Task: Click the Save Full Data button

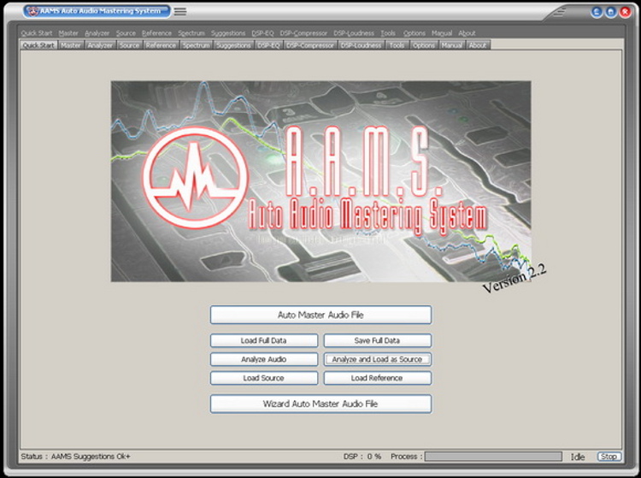Action: click(377, 340)
